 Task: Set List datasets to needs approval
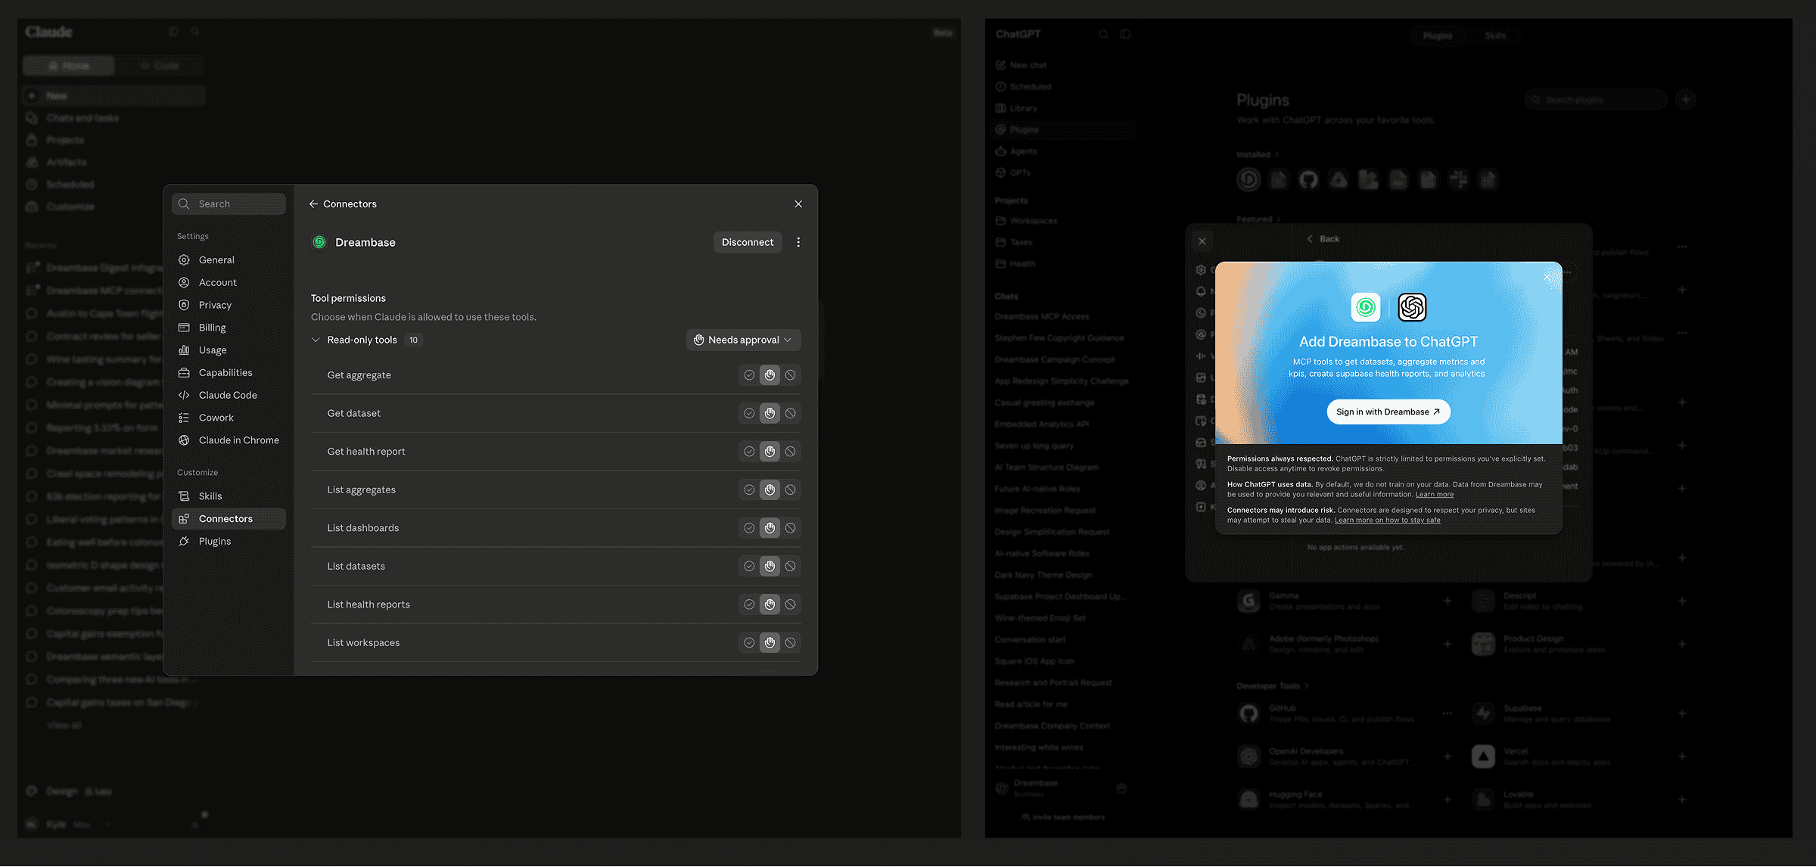(x=770, y=567)
